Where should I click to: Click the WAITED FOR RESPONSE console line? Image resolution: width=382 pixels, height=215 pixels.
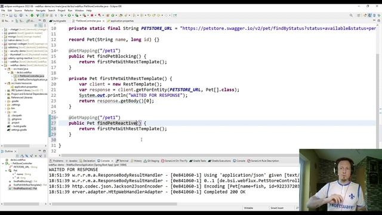[73, 170]
